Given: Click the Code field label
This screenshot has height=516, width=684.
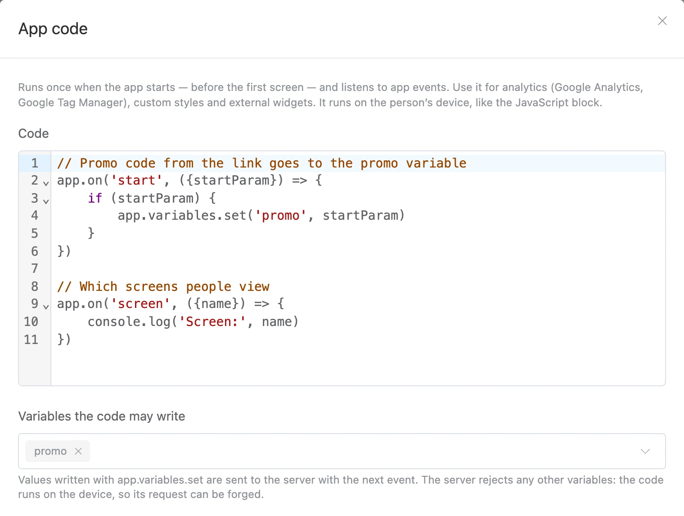Looking at the screenshot, I should [34, 133].
